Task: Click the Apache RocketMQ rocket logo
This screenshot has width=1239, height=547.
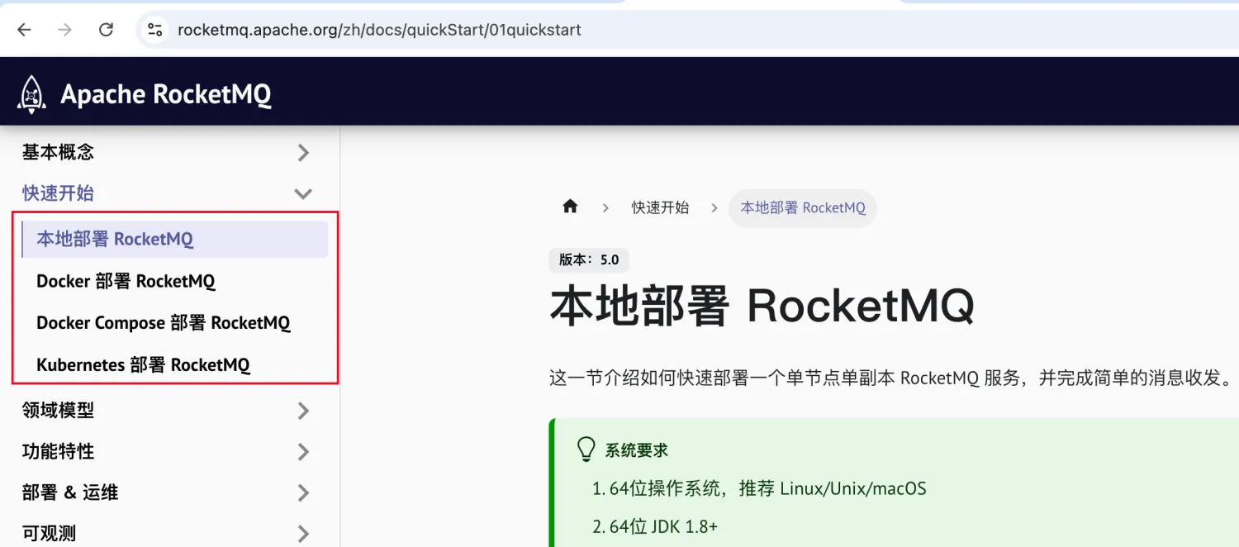Action: [31, 92]
